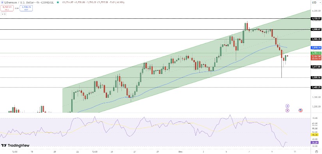This screenshot has width=322, height=154.
Task: Select the 3,905.35 price level label
Action: coord(316,39)
